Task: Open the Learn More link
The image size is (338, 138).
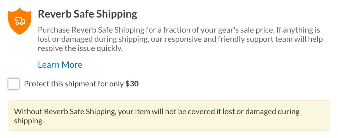Action: coord(60,64)
